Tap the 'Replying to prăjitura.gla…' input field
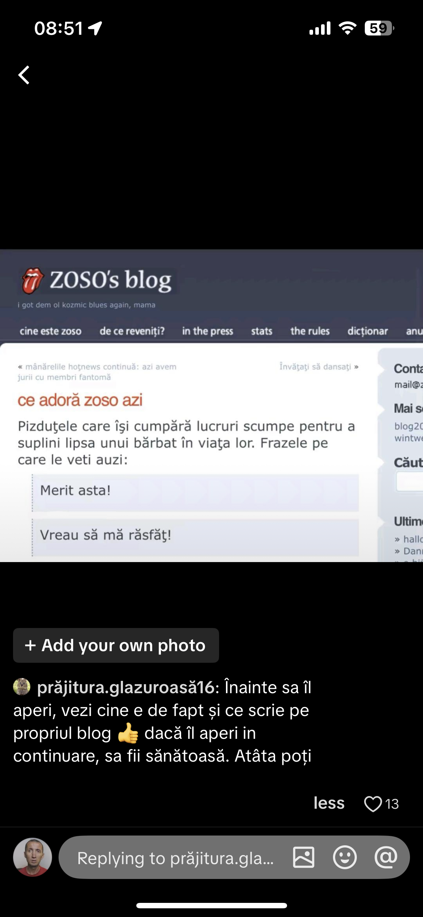Screen dimensions: 423x917 pos(175,857)
